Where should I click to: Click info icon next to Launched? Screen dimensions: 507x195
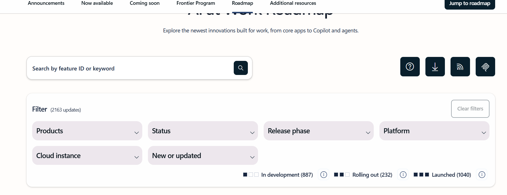click(482, 175)
